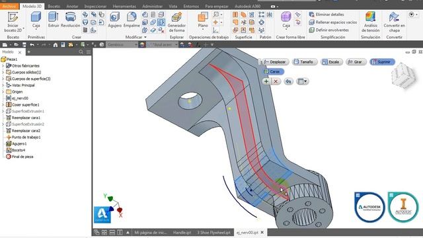The image size is (423, 238).
Task: Expand the Cuerpos de superficie(3) node
Action: (3, 79)
